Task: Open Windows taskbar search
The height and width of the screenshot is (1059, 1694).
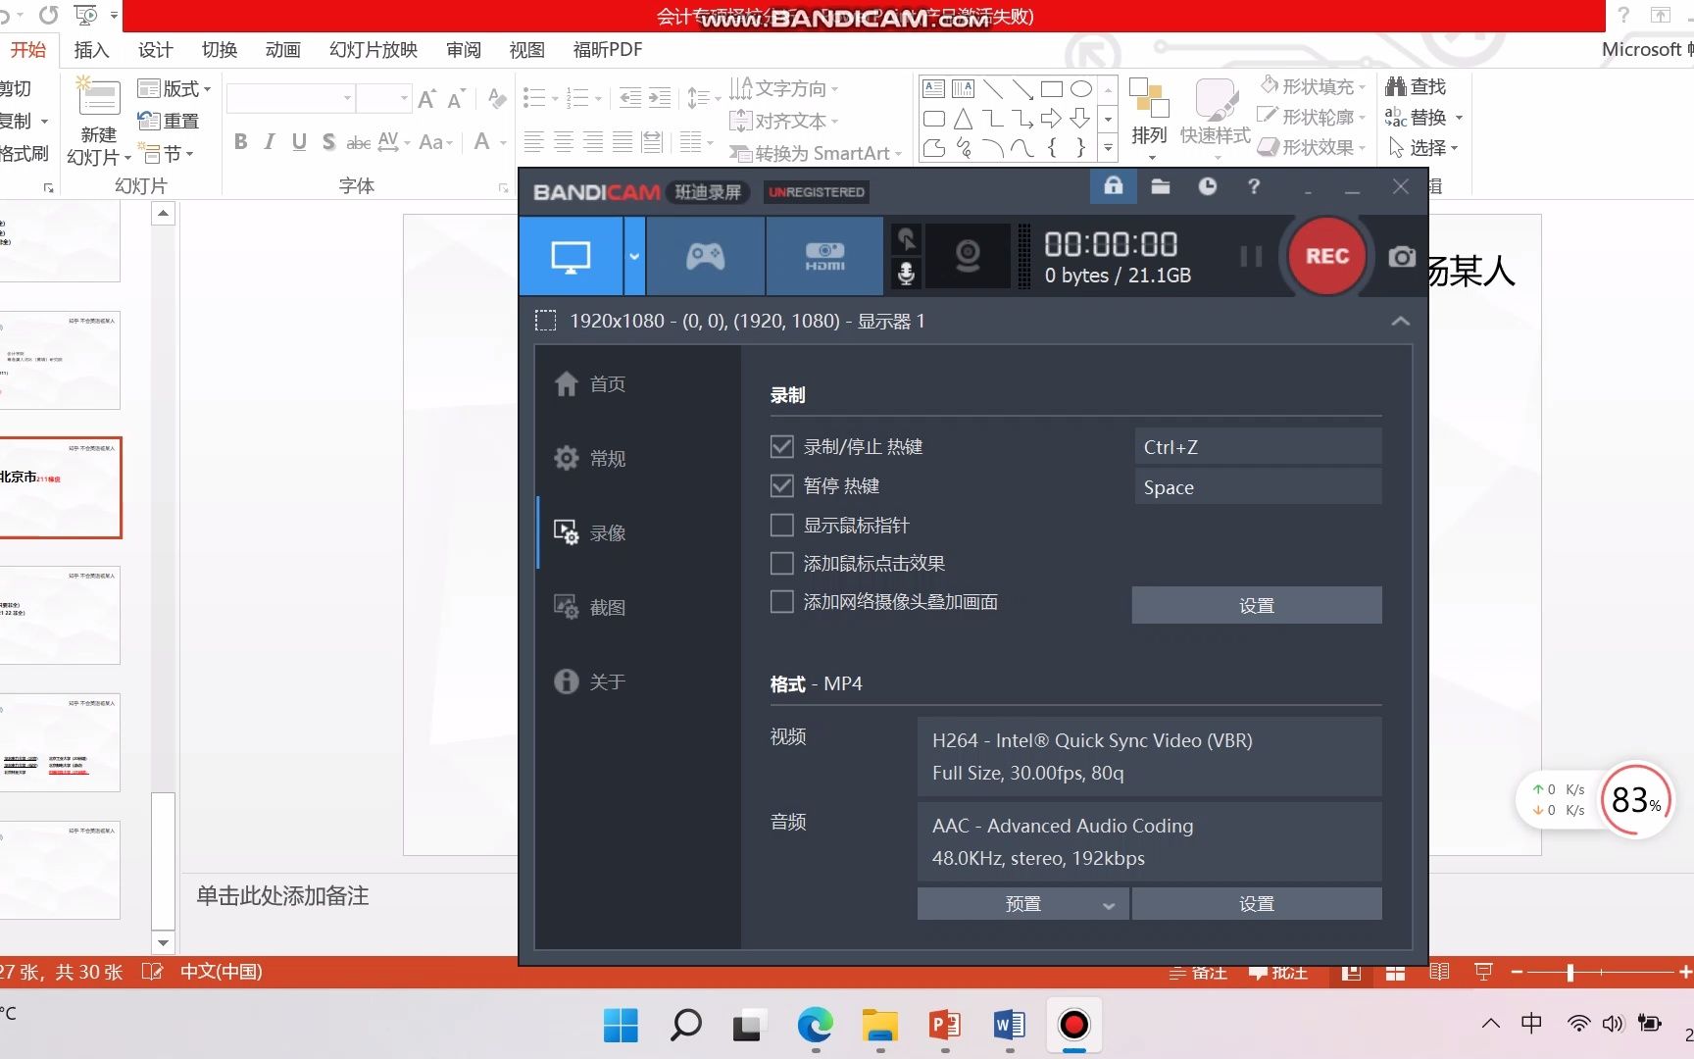Action: (x=685, y=1026)
